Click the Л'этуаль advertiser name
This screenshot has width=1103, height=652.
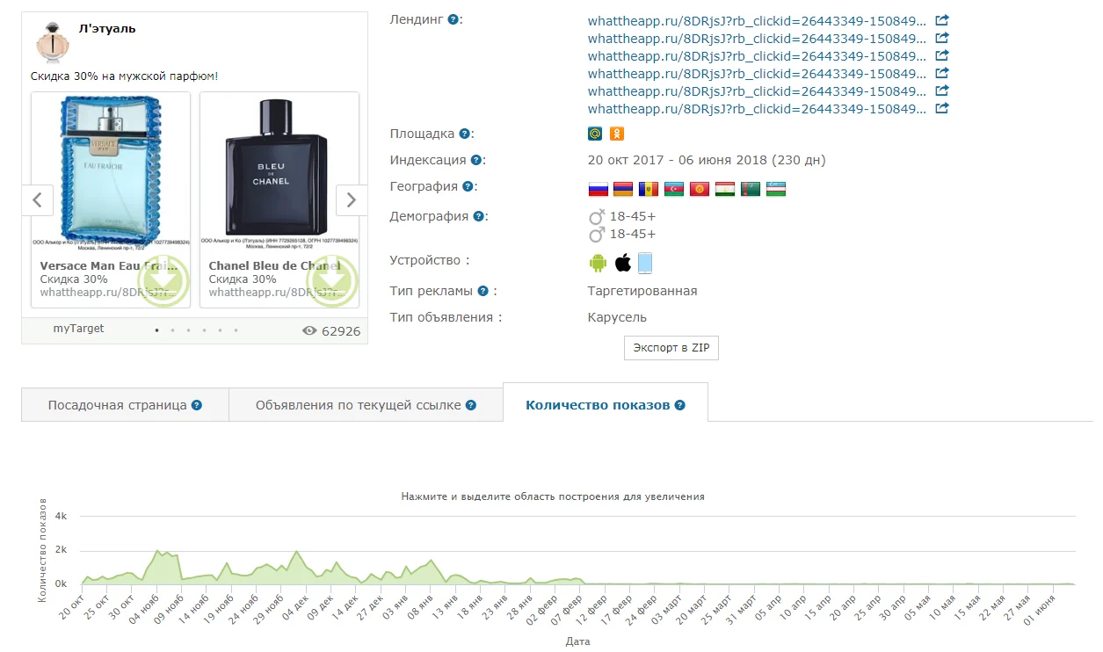(107, 28)
